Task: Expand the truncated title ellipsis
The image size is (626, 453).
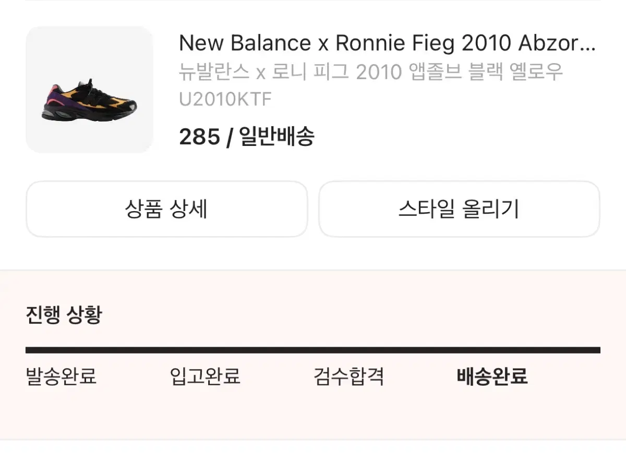Action: 587,44
